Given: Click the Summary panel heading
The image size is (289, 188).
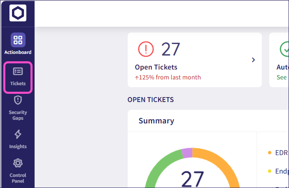Looking at the screenshot, I should click(156, 121).
